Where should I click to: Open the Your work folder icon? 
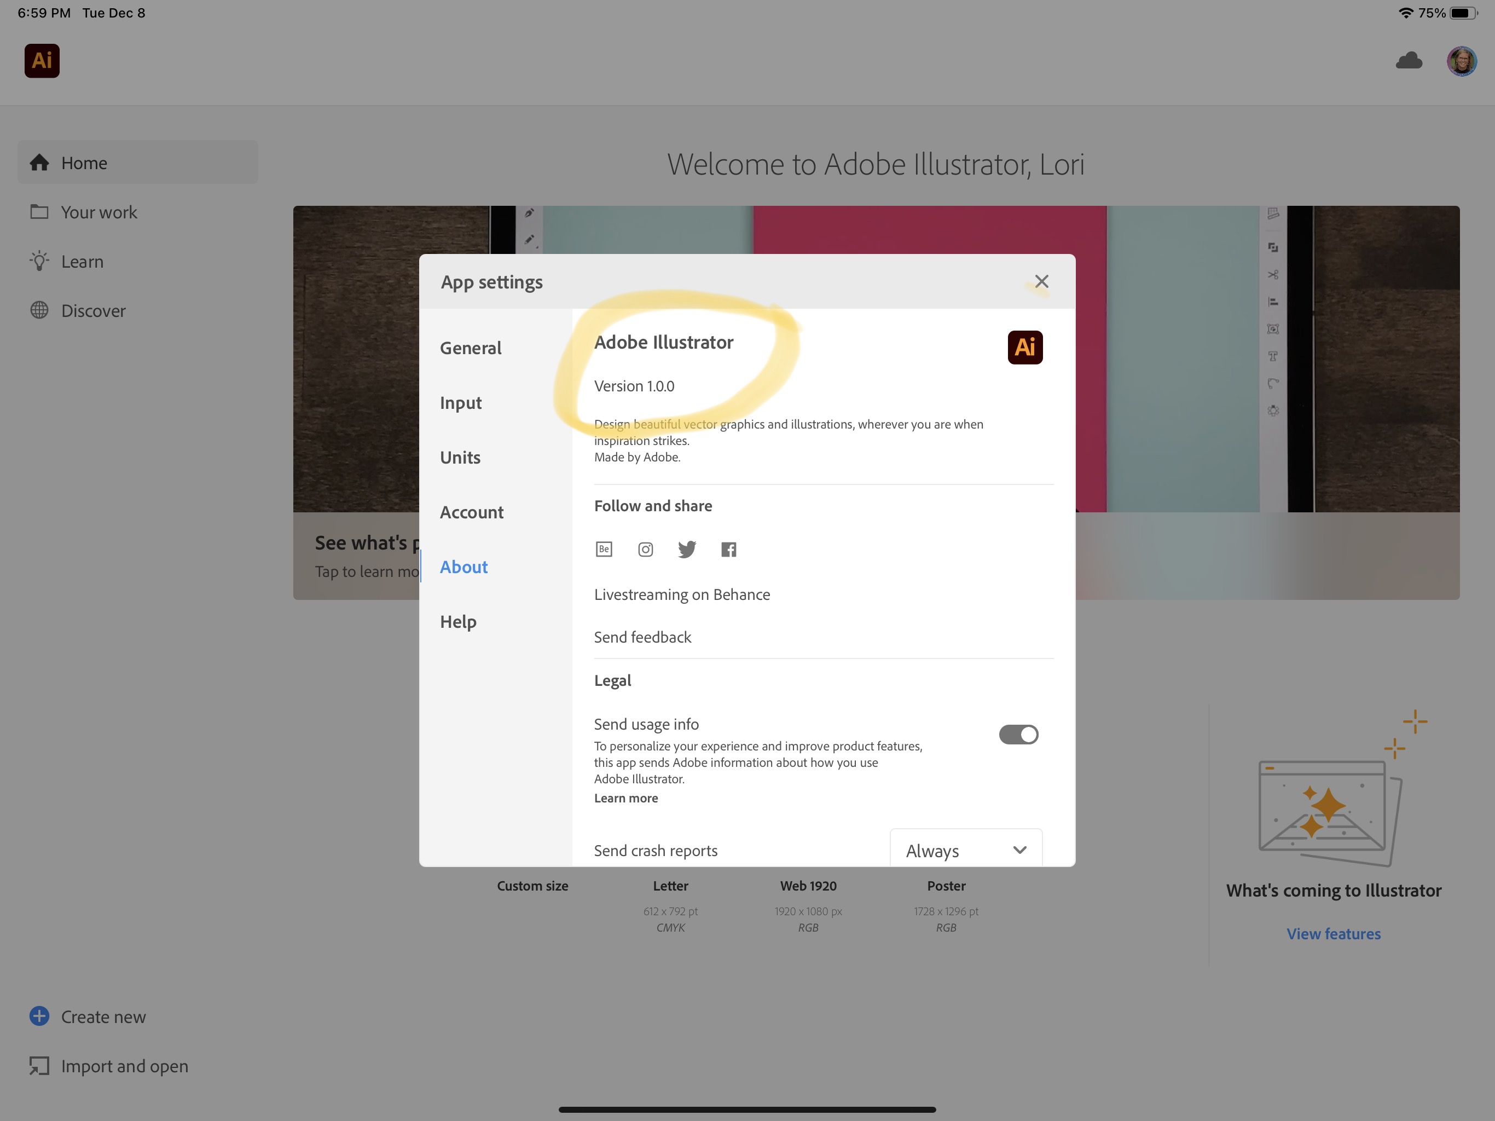pos(40,212)
